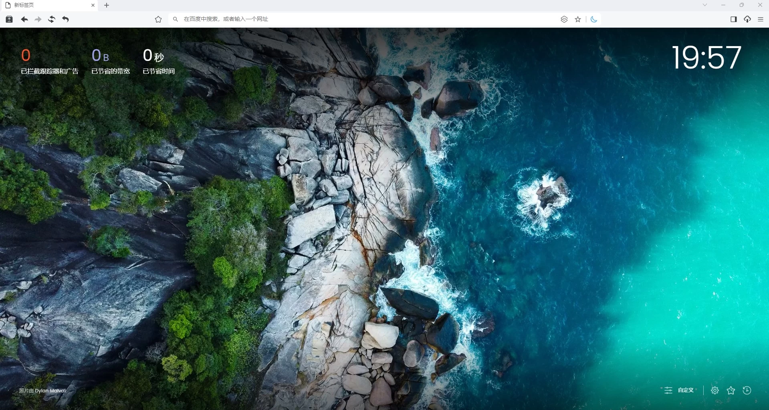This screenshot has height=410, width=769.
Task: Click the photo credit Dylan Malval link
Action: (42, 390)
